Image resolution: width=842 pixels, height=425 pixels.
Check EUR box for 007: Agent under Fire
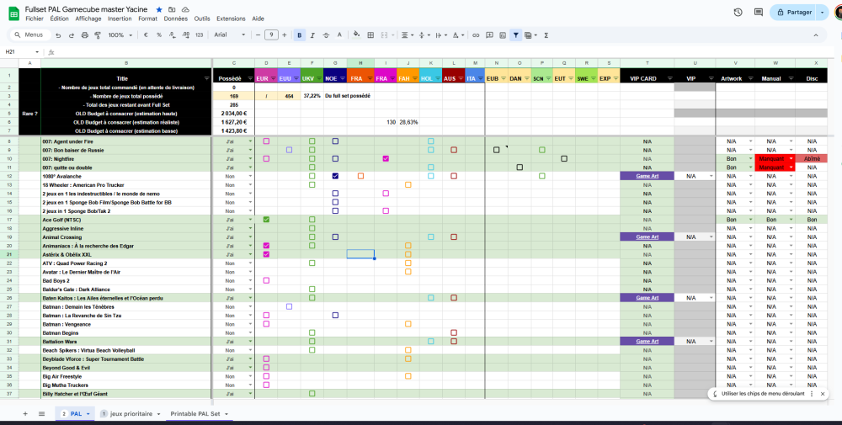[x=266, y=141]
